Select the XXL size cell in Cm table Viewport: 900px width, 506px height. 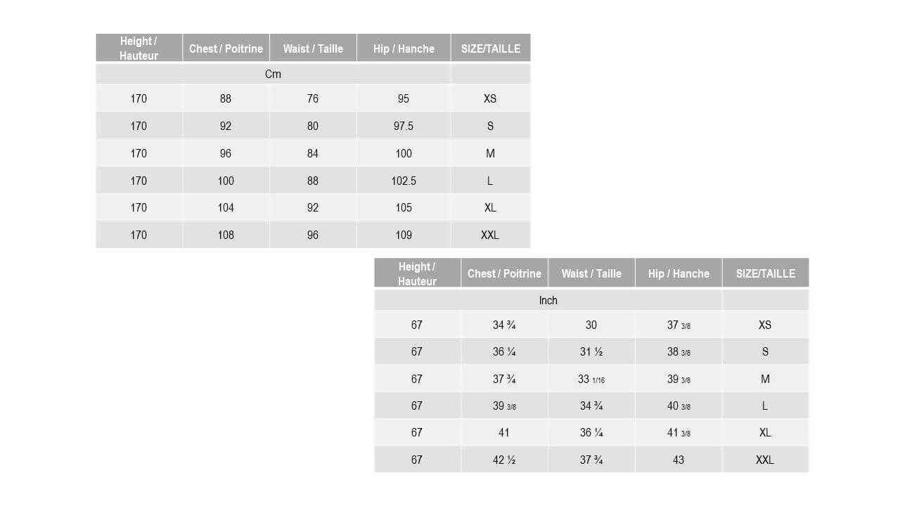click(x=490, y=235)
